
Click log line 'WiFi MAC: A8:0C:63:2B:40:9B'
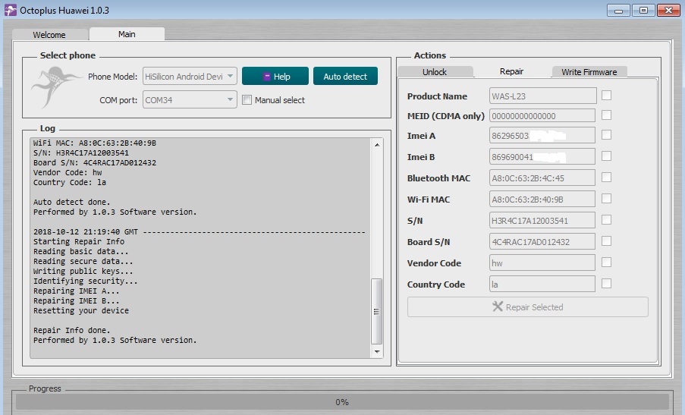coord(94,143)
